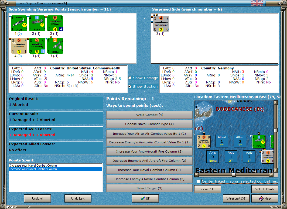Image resolution: width=287 pixels, height=209 pixels.
Task: Click the Country: United States, Commonwealth label
Action: tap(85, 68)
